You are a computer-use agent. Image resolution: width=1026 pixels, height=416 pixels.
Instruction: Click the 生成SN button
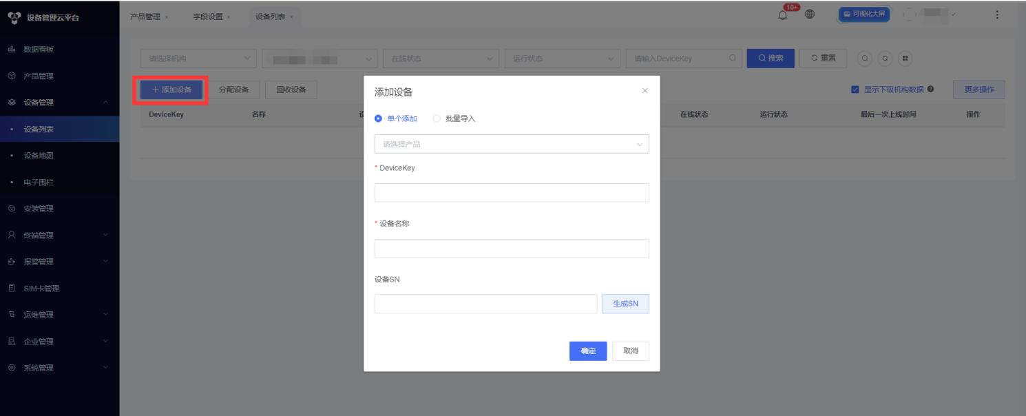[x=626, y=304]
